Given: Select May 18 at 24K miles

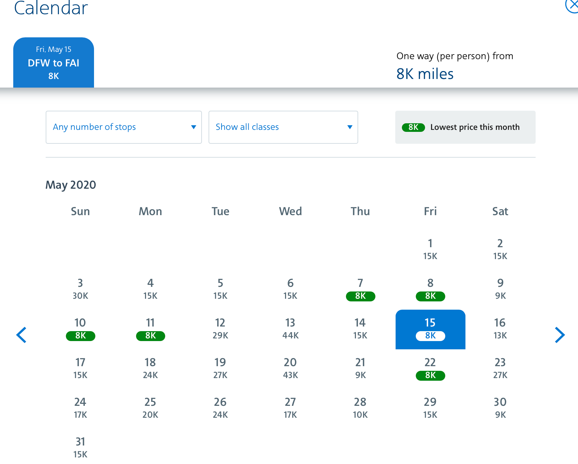Looking at the screenshot, I should pyautogui.click(x=150, y=369).
